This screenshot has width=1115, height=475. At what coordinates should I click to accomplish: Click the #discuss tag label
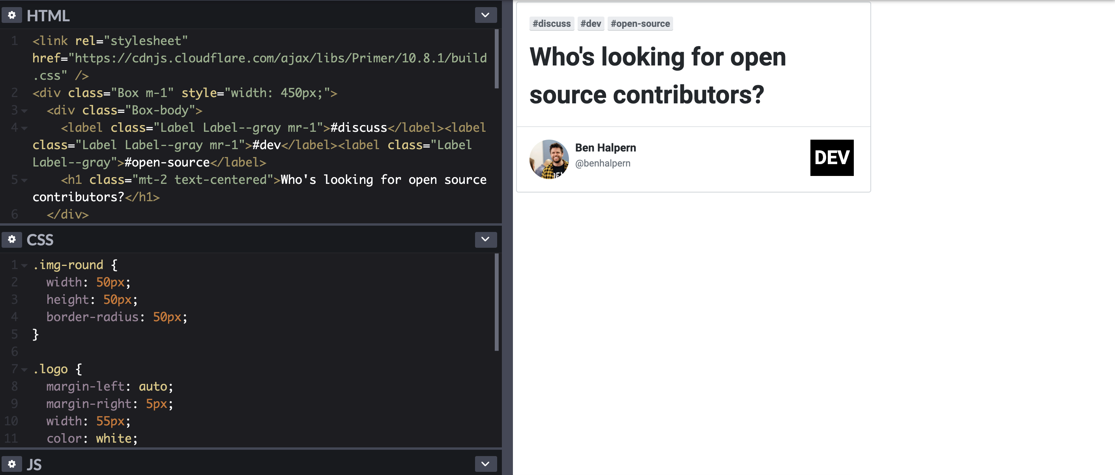(x=552, y=24)
